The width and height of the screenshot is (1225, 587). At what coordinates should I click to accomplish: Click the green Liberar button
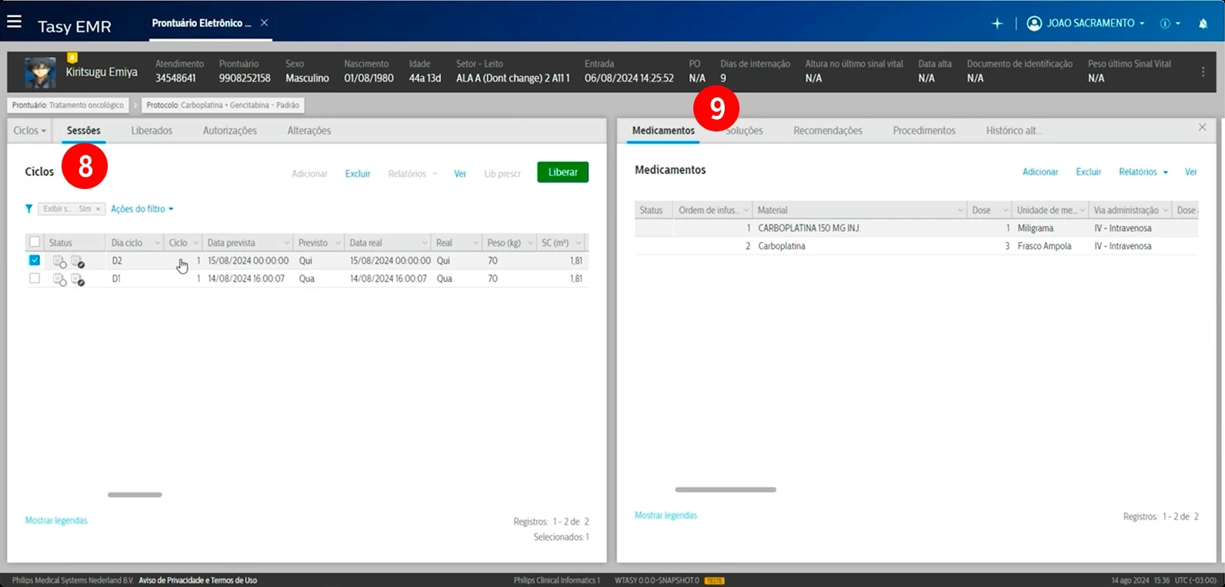coord(562,172)
